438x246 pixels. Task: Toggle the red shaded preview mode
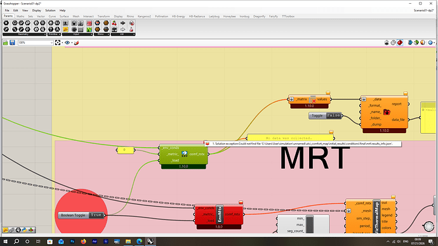point(400,42)
